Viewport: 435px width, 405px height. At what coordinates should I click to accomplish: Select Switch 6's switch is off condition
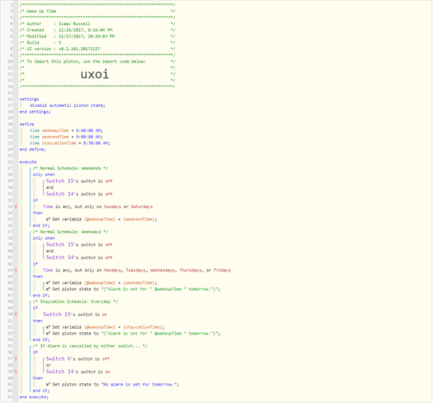(78, 359)
